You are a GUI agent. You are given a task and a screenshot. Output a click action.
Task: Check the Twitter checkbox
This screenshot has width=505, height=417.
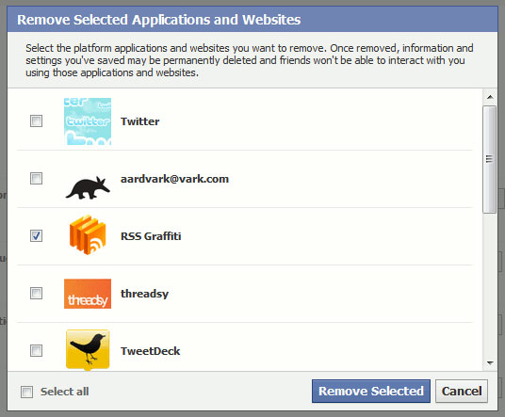[36, 121]
